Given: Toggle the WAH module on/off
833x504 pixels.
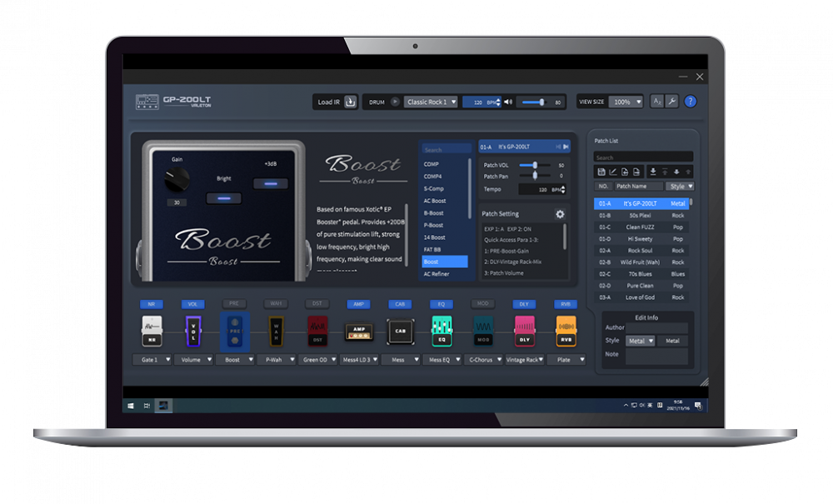Looking at the screenshot, I should coord(276,304).
